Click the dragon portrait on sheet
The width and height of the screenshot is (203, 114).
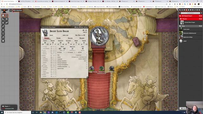tap(45, 33)
